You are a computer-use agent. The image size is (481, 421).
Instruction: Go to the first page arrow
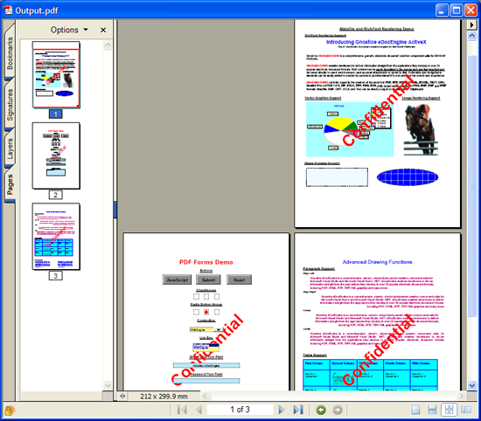click(x=182, y=410)
